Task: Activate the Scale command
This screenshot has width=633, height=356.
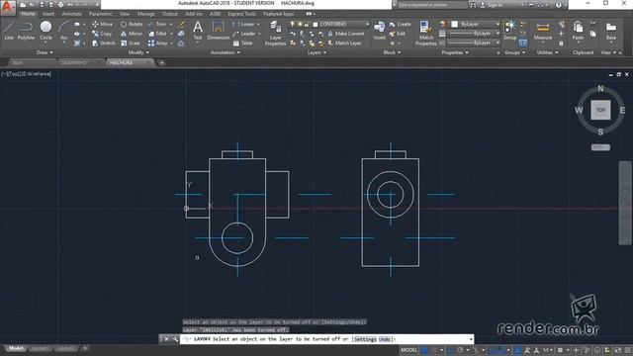Action: [x=130, y=44]
